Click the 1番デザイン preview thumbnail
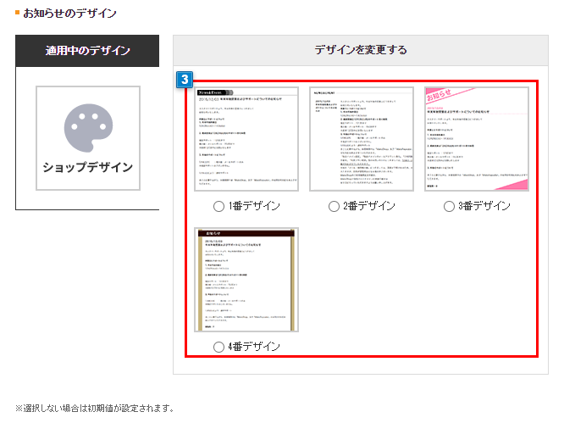Viewport: 564px width, 423px height. 246,139
